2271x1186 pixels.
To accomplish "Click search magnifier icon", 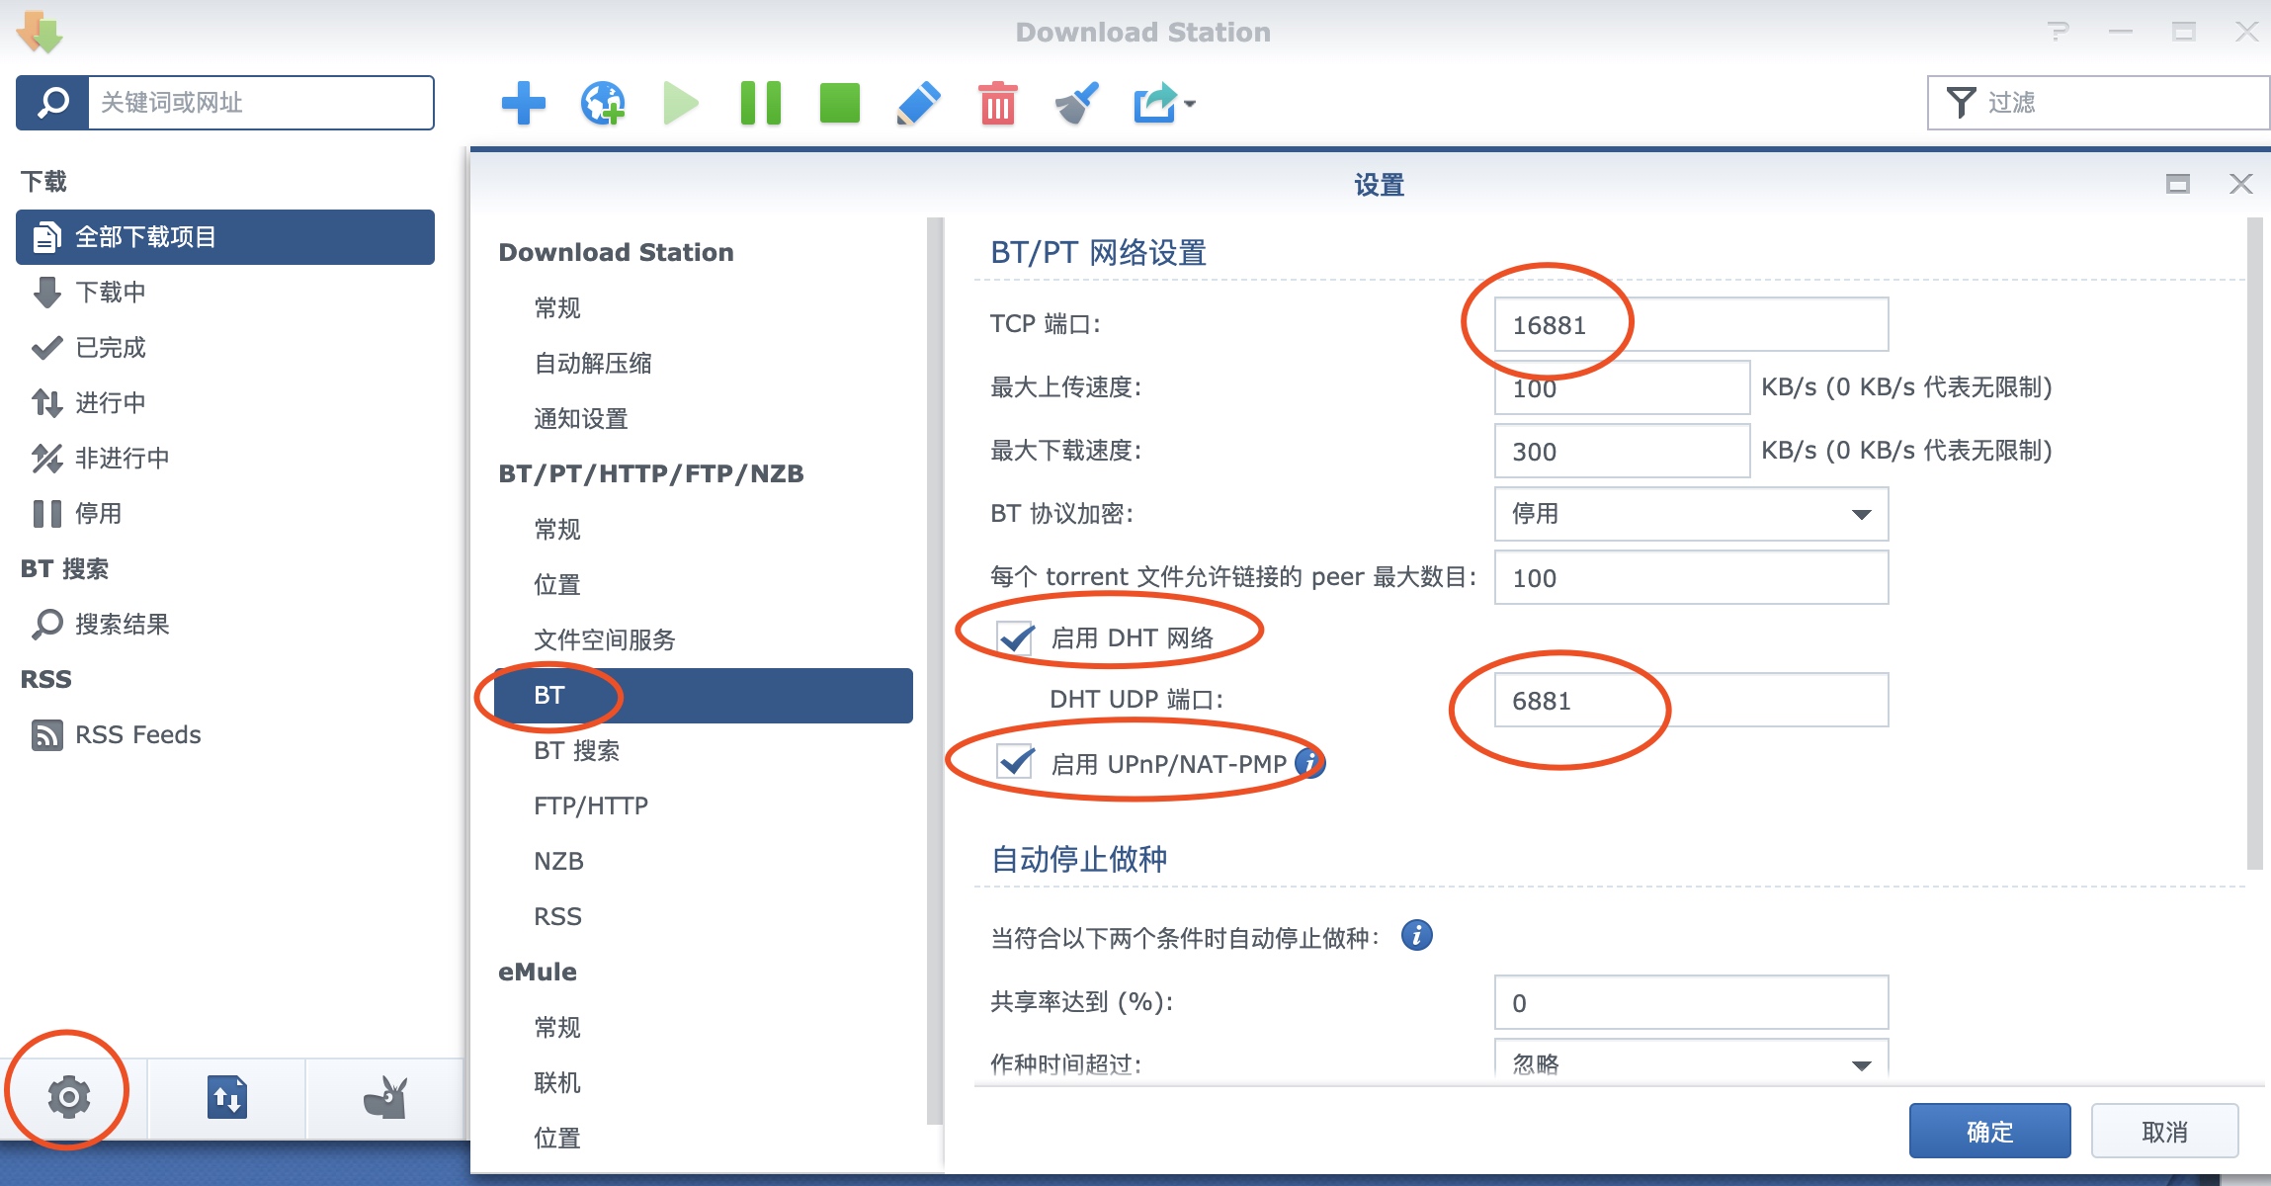I will tap(52, 103).
